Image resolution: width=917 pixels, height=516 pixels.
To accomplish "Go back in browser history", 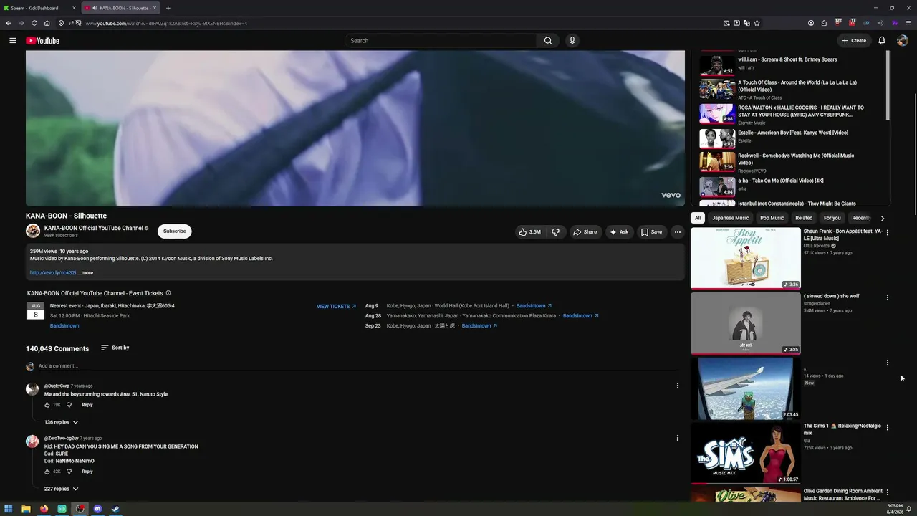I will [x=9, y=23].
